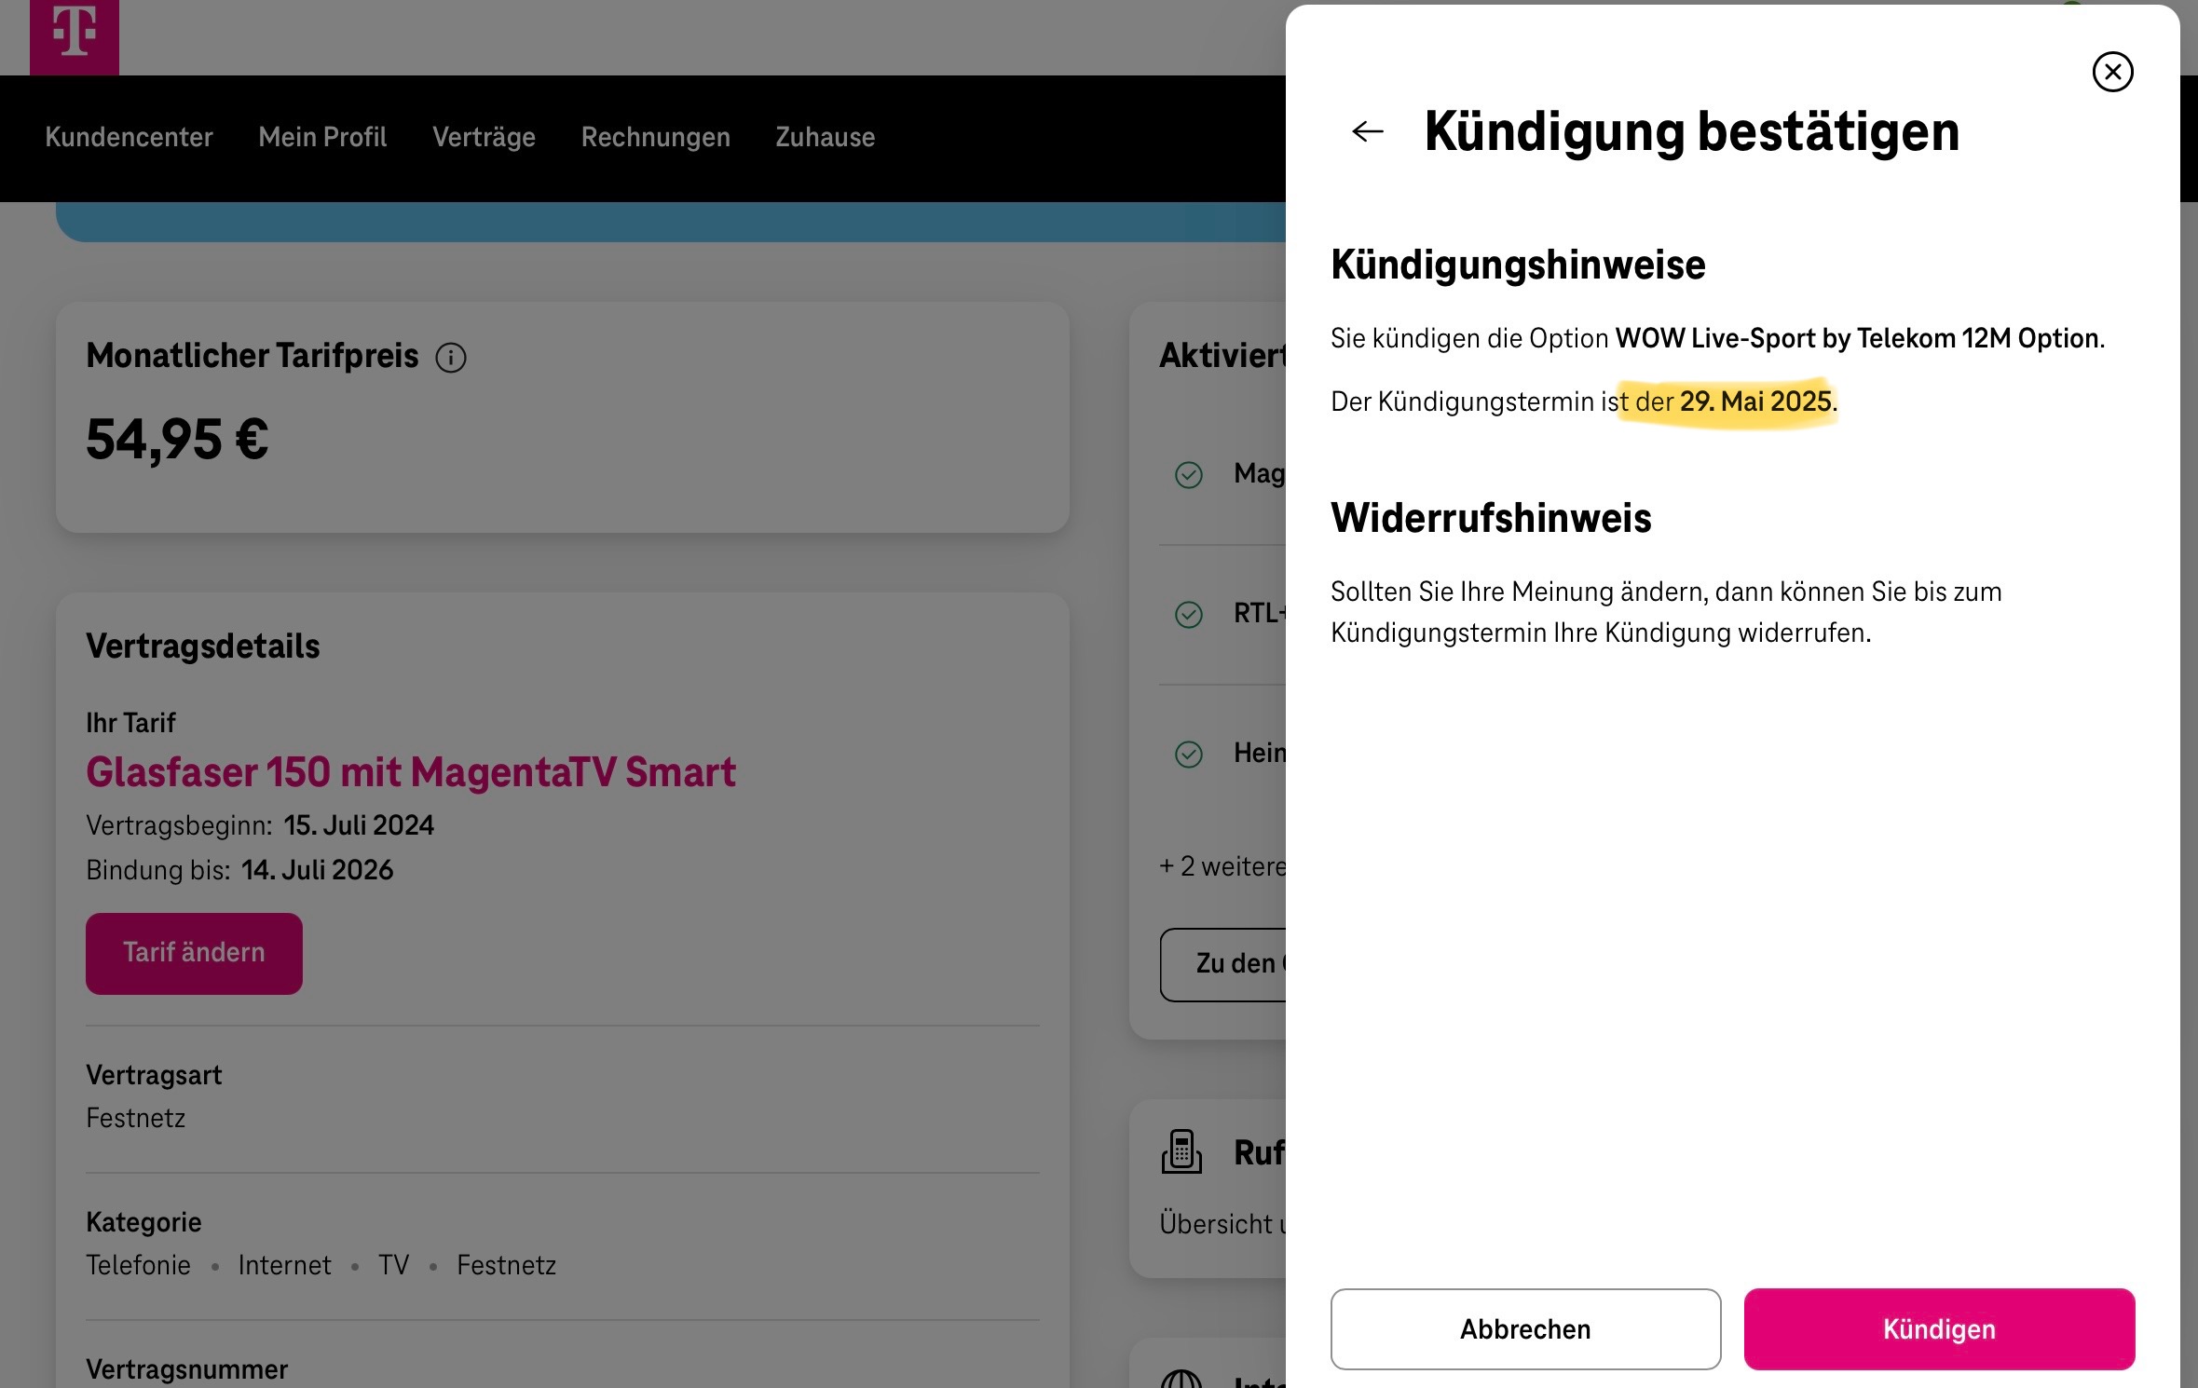Open Rechnungen in the navigation bar
Screen dimensions: 2198x1388
coord(655,137)
